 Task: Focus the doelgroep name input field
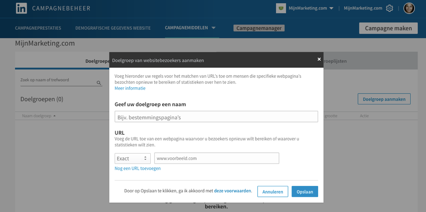pyautogui.click(x=216, y=117)
